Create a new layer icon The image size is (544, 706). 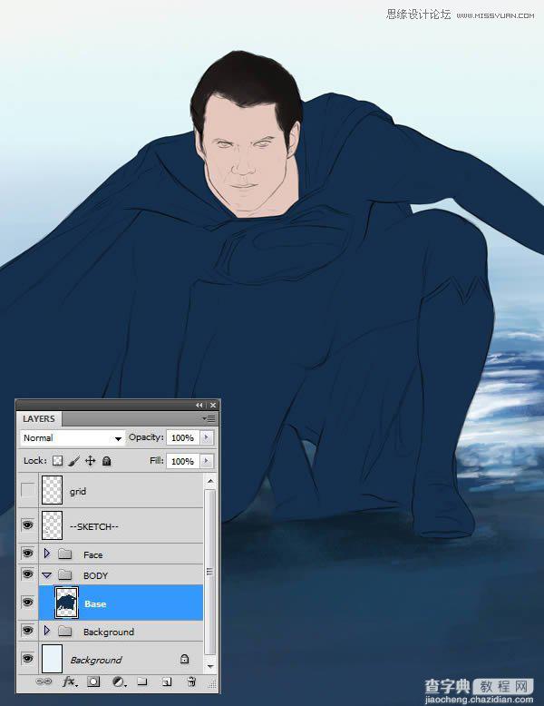[167, 681]
